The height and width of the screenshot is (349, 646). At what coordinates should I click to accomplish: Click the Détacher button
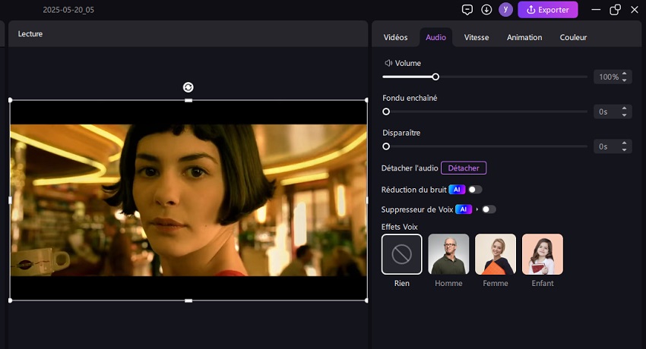(464, 168)
